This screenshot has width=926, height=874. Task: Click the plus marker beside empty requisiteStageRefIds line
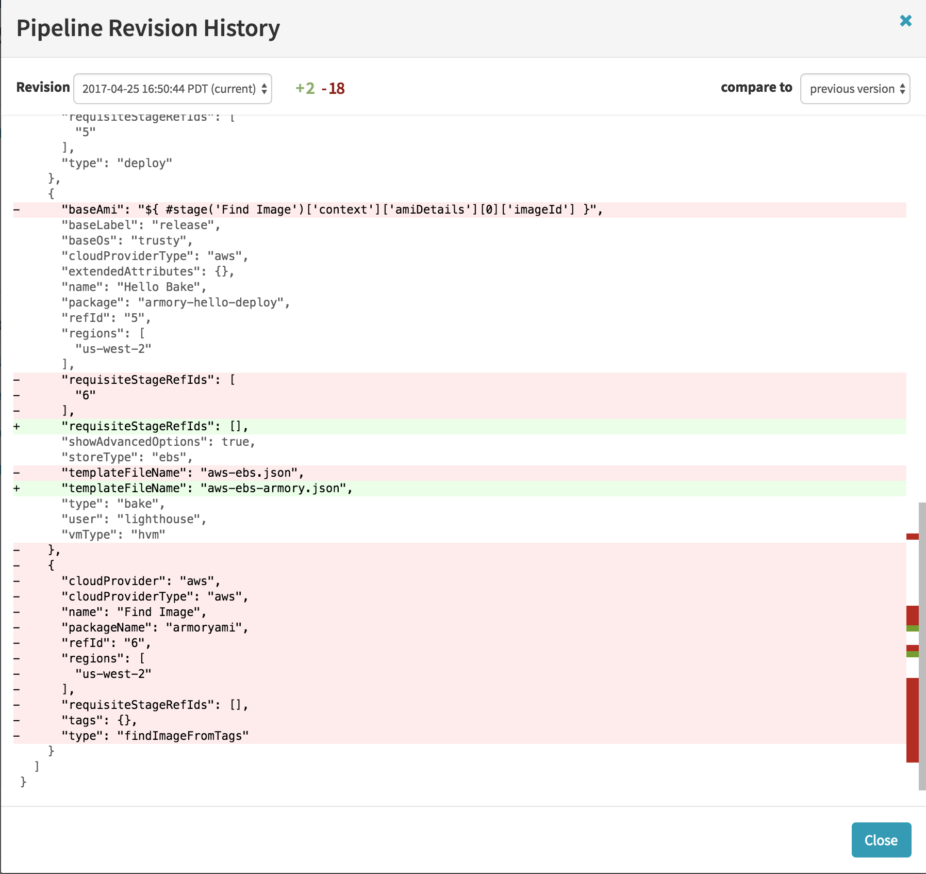coord(17,427)
